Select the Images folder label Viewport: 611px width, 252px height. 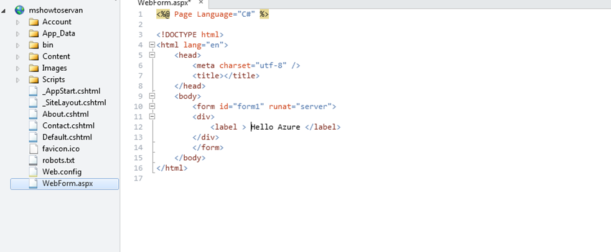(x=55, y=68)
